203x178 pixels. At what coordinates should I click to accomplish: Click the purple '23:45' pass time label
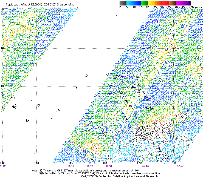[145, 166]
